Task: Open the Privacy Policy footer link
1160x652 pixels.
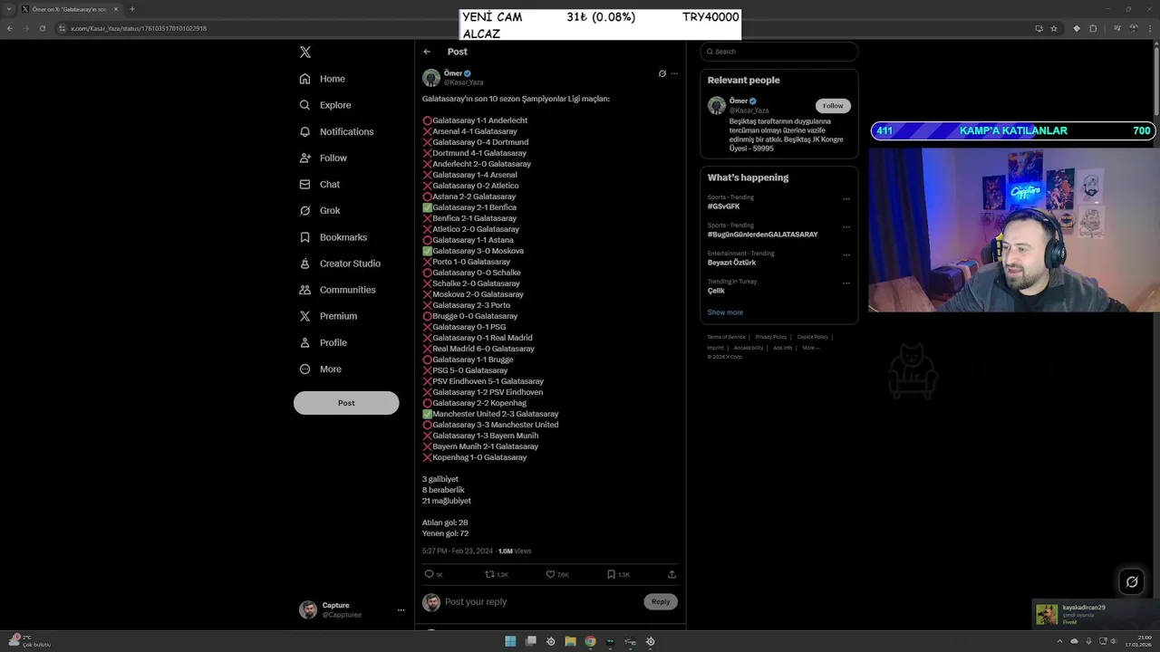Action: coord(771,337)
